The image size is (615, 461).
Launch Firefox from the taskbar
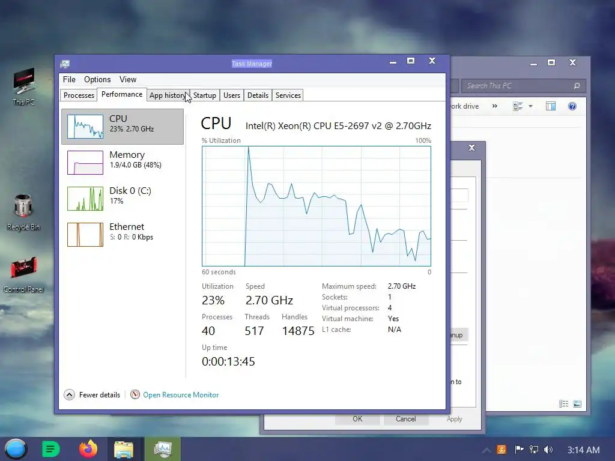click(88, 449)
